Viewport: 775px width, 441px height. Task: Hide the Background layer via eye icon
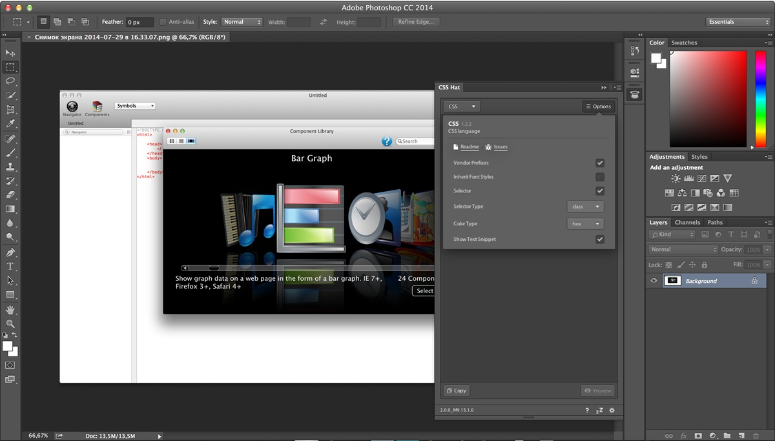pos(654,281)
